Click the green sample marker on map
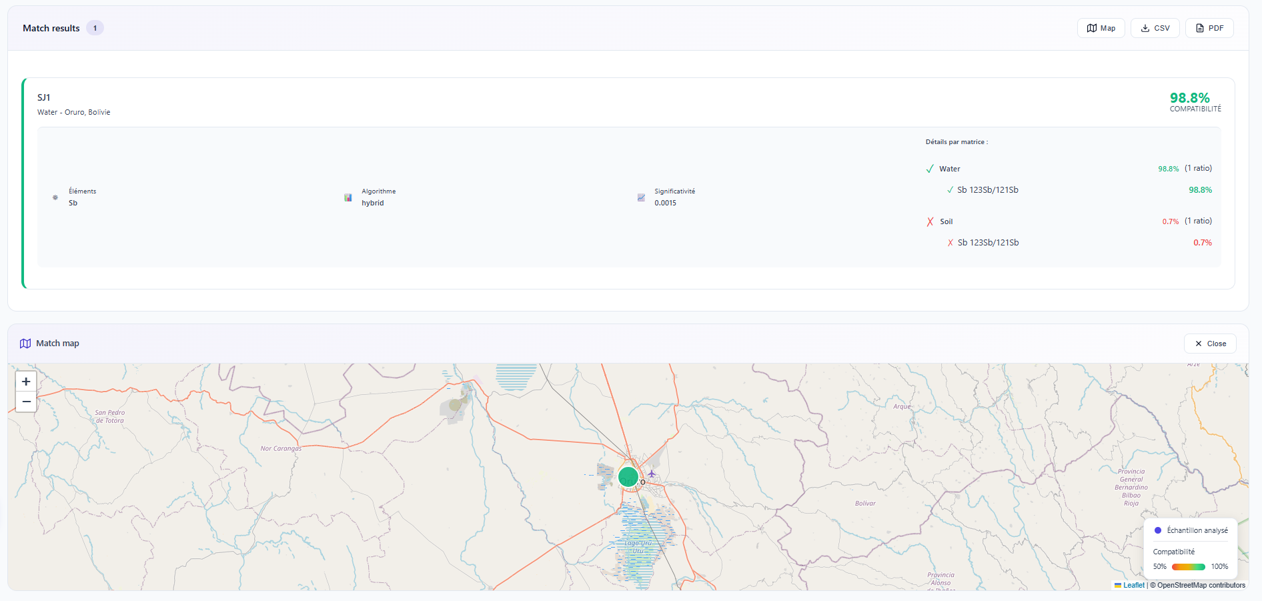Image resolution: width=1262 pixels, height=601 pixels. click(x=628, y=477)
